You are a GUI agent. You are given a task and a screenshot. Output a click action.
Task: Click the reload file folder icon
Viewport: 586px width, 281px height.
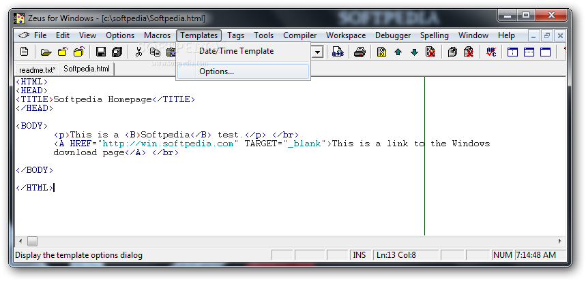62,52
